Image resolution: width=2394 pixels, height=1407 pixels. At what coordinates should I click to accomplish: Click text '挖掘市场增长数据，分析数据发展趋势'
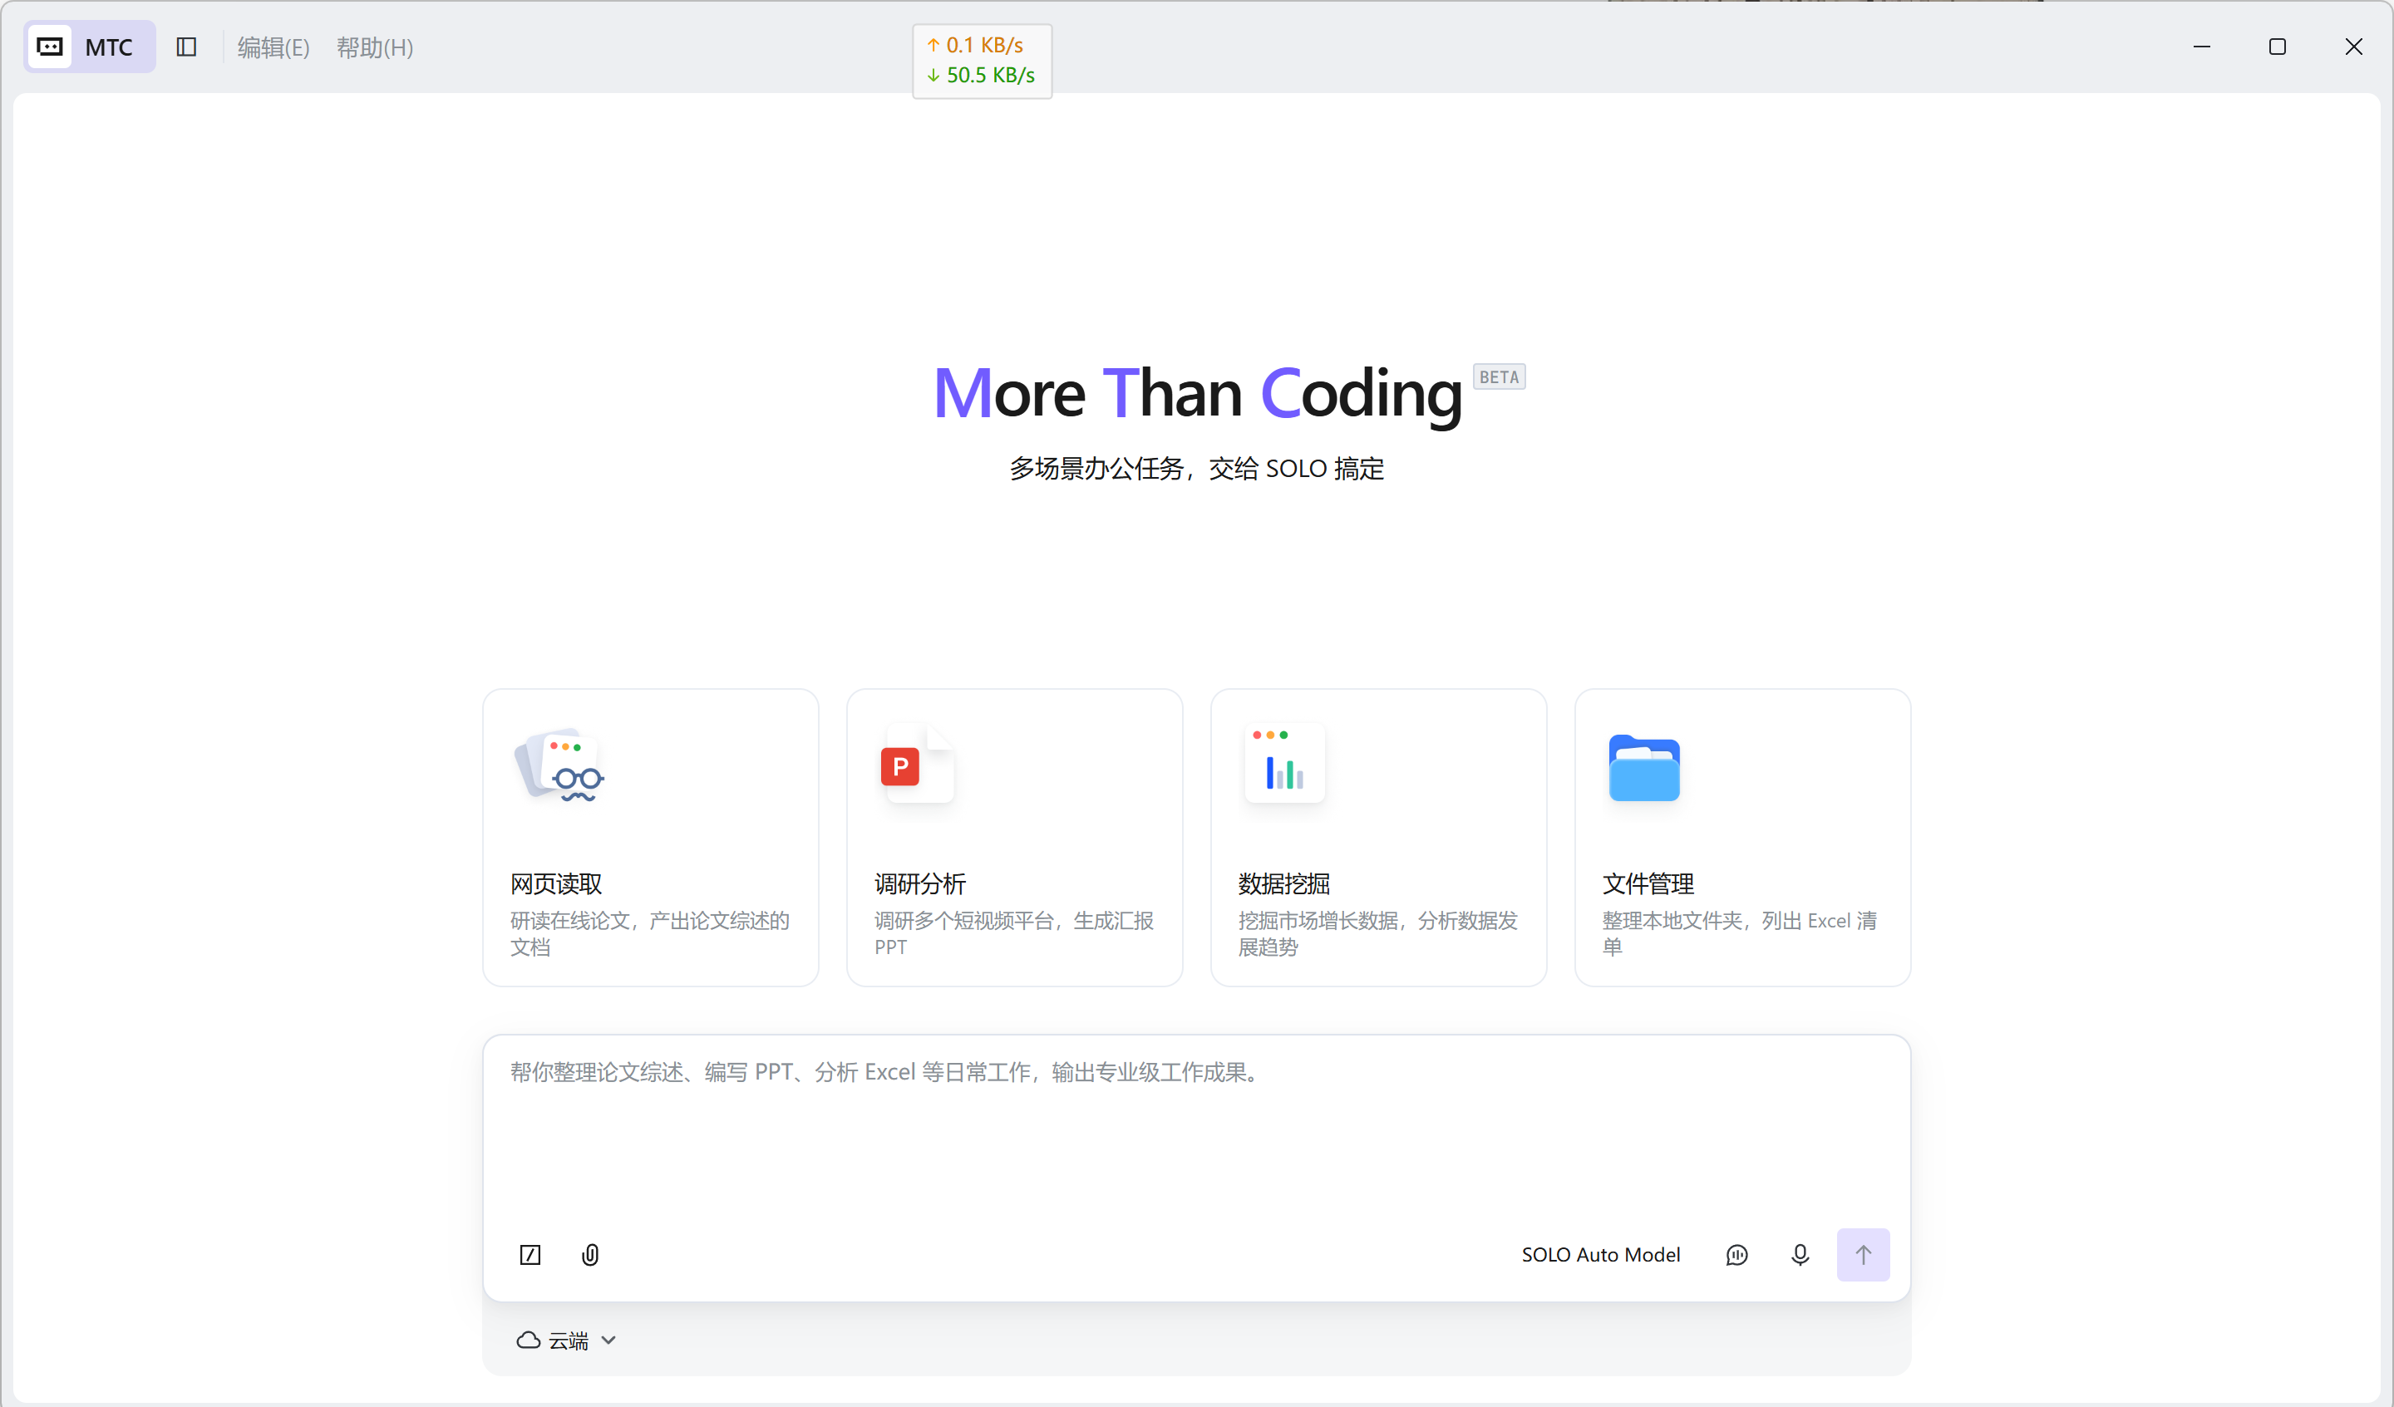pyautogui.click(x=1377, y=933)
